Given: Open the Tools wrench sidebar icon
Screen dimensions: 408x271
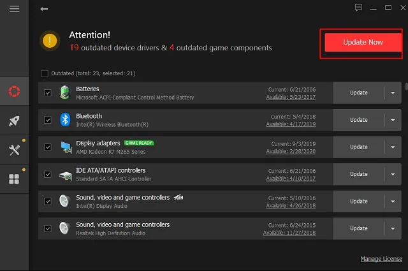Looking at the screenshot, I should pyautogui.click(x=14, y=150).
